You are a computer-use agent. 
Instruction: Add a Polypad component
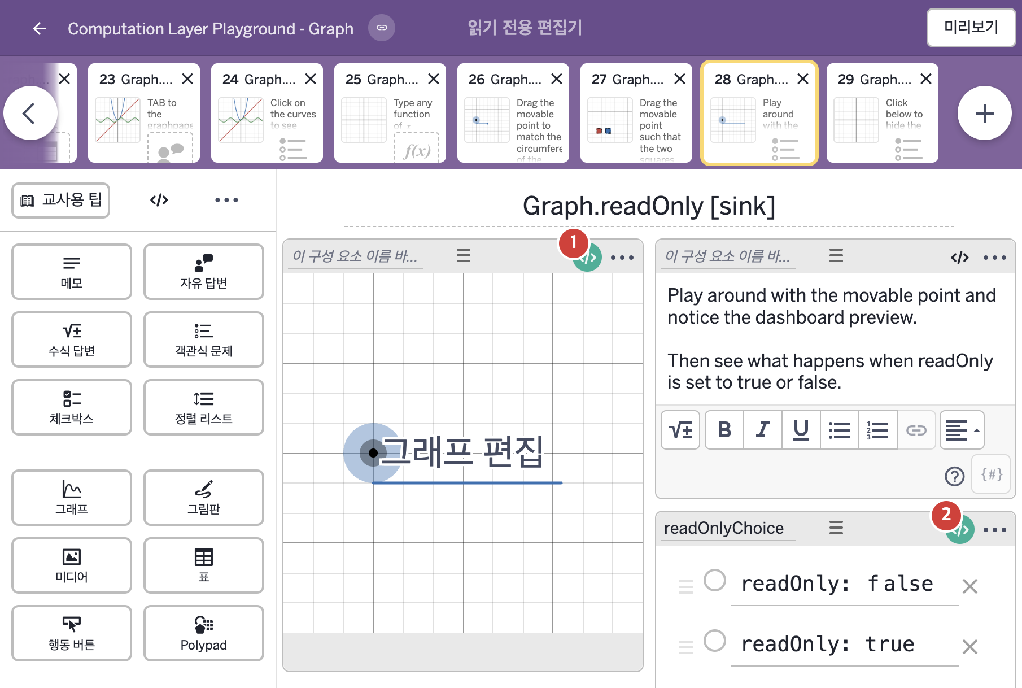coord(204,633)
